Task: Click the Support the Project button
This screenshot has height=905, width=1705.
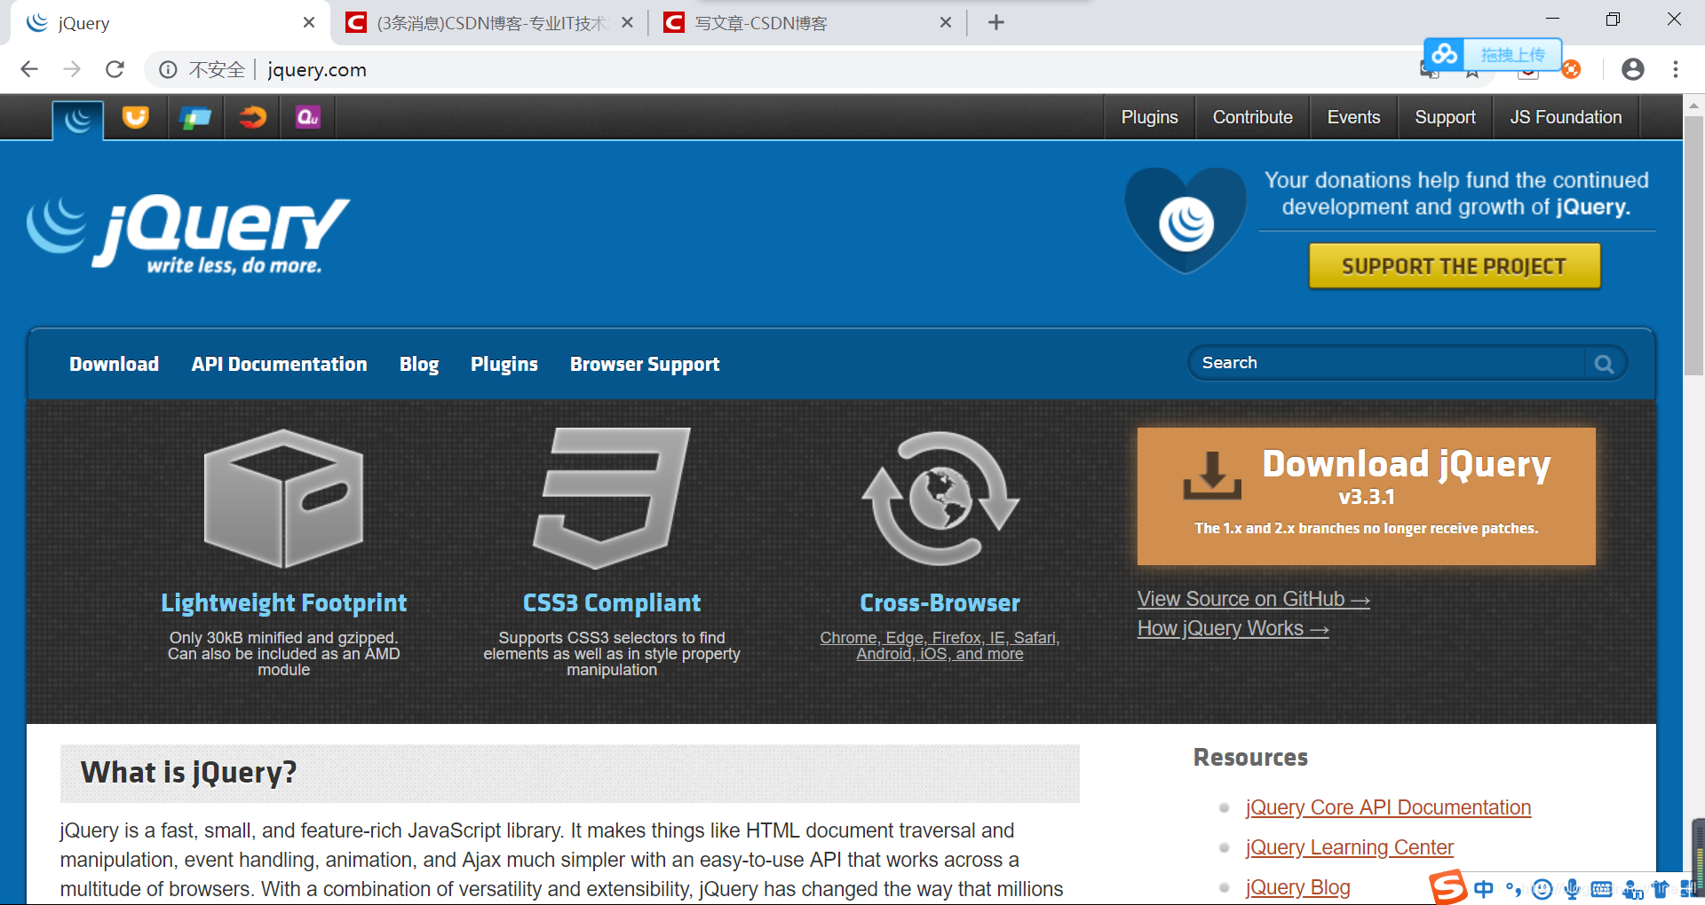Action: (1455, 266)
